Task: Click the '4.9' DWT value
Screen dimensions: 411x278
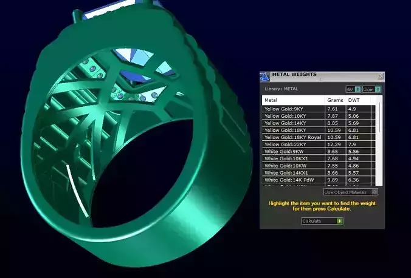Action: (352, 109)
